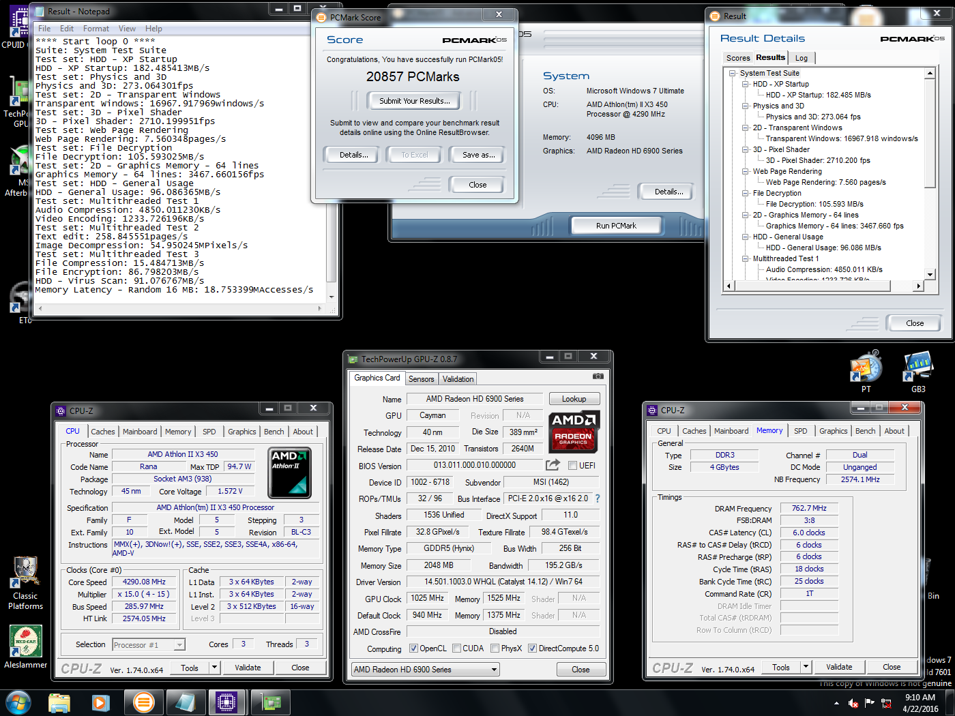Click the AMD Athlon II processor logo
The image size is (955, 716).
pos(289,473)
